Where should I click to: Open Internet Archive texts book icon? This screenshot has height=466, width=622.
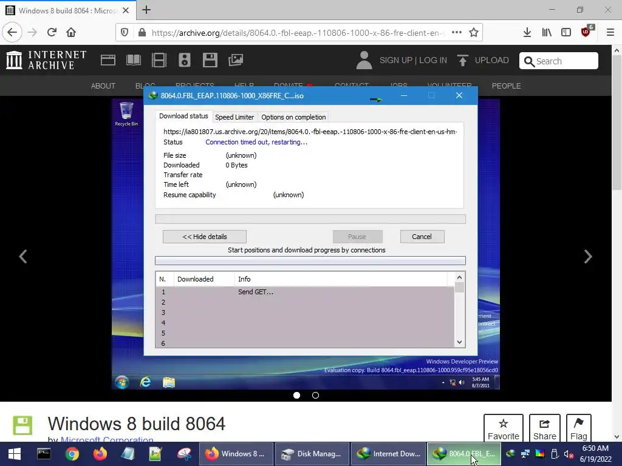tap(133, 60)
